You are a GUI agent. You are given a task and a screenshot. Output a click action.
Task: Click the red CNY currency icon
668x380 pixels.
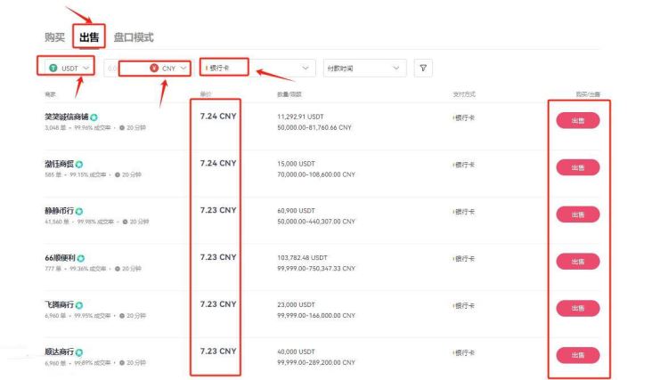pyautogui.click(x=154, y=69)
